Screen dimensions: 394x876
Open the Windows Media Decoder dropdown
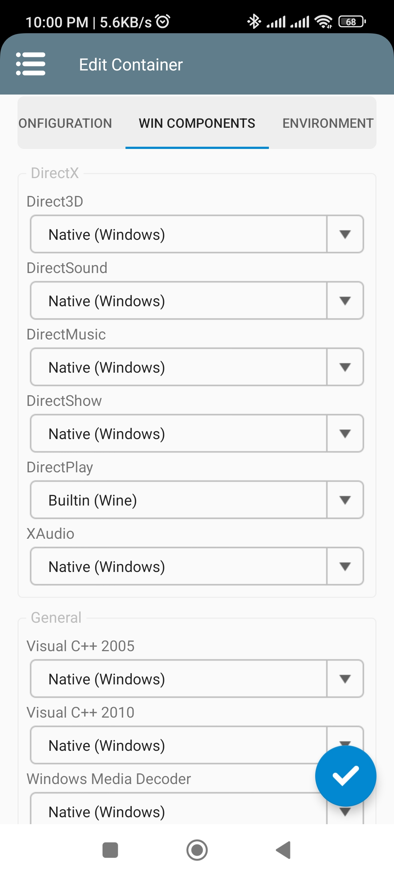175,812
